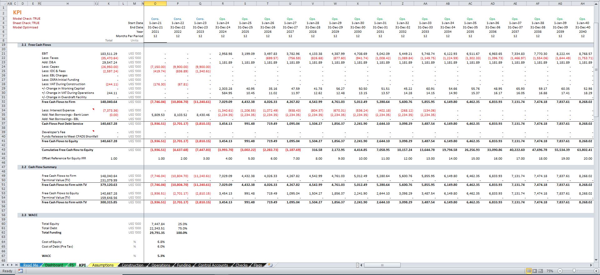Click 'Months Per Period' label cell

129,36
